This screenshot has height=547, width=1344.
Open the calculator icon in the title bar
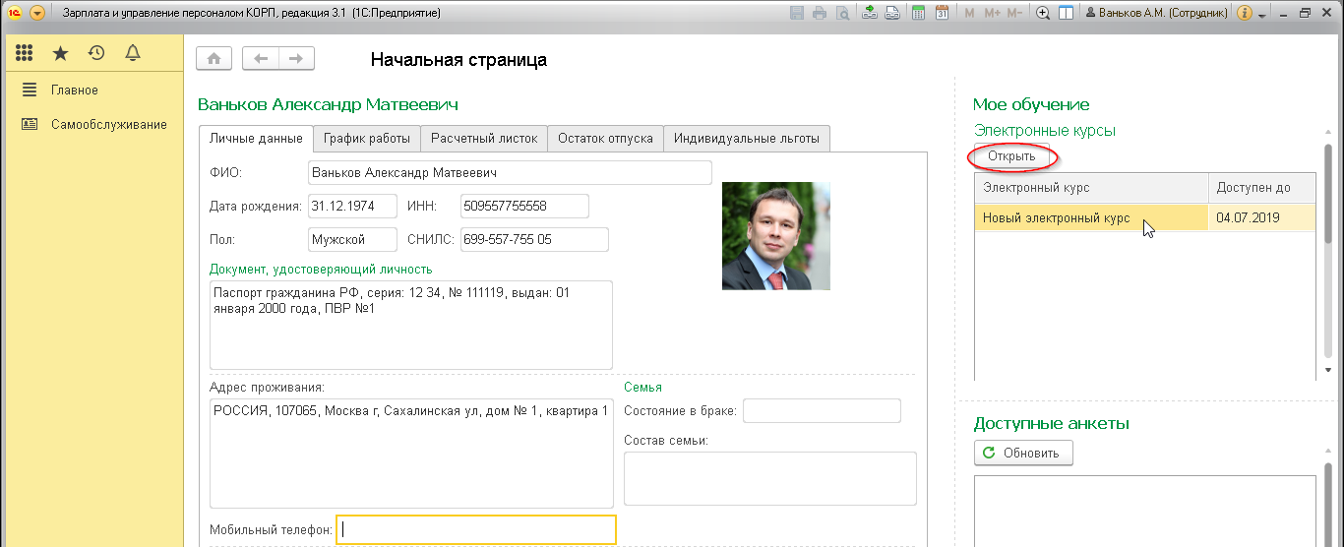[x=918, y=14]
